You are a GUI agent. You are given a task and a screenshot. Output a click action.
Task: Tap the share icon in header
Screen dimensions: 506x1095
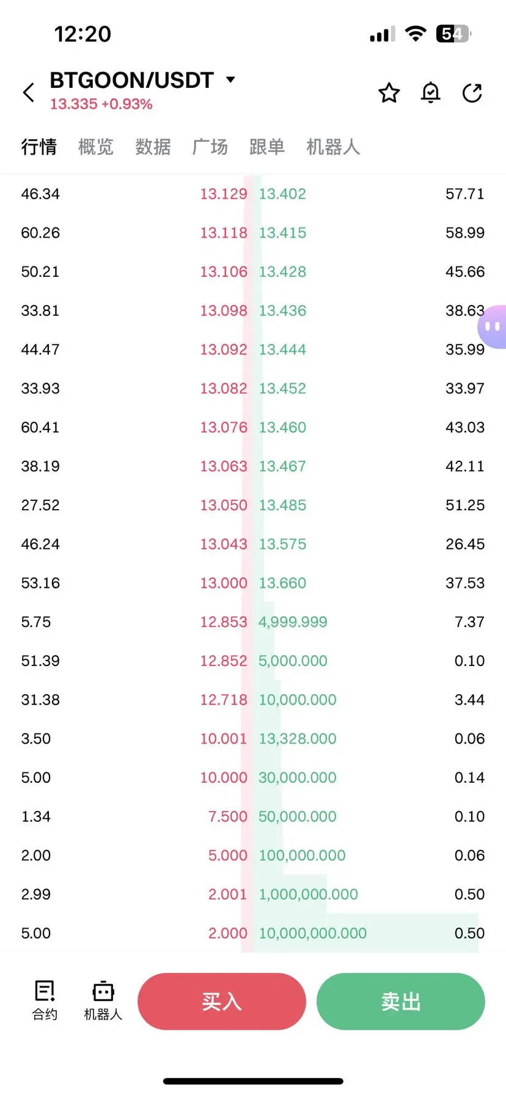[472, 93]
